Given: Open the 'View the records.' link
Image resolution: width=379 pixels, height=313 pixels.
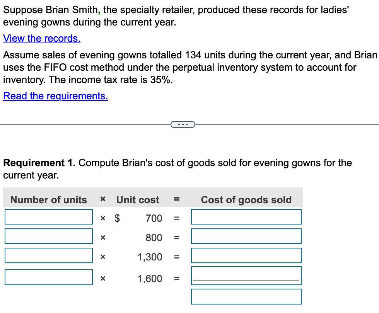Looking at the screenshot, I should [x=41, y=38].
